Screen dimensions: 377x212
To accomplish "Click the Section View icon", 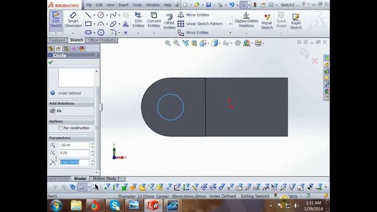I will click(194, 43).
